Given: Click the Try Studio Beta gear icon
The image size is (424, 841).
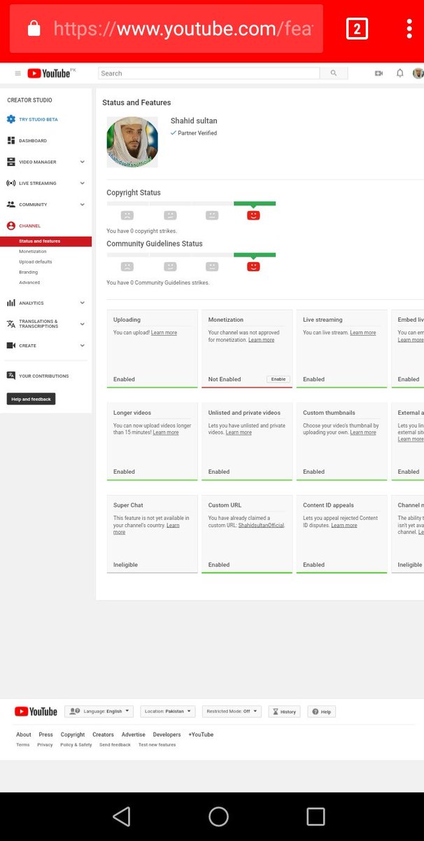Looking at the screenshot, I should [x=11, y=119].
